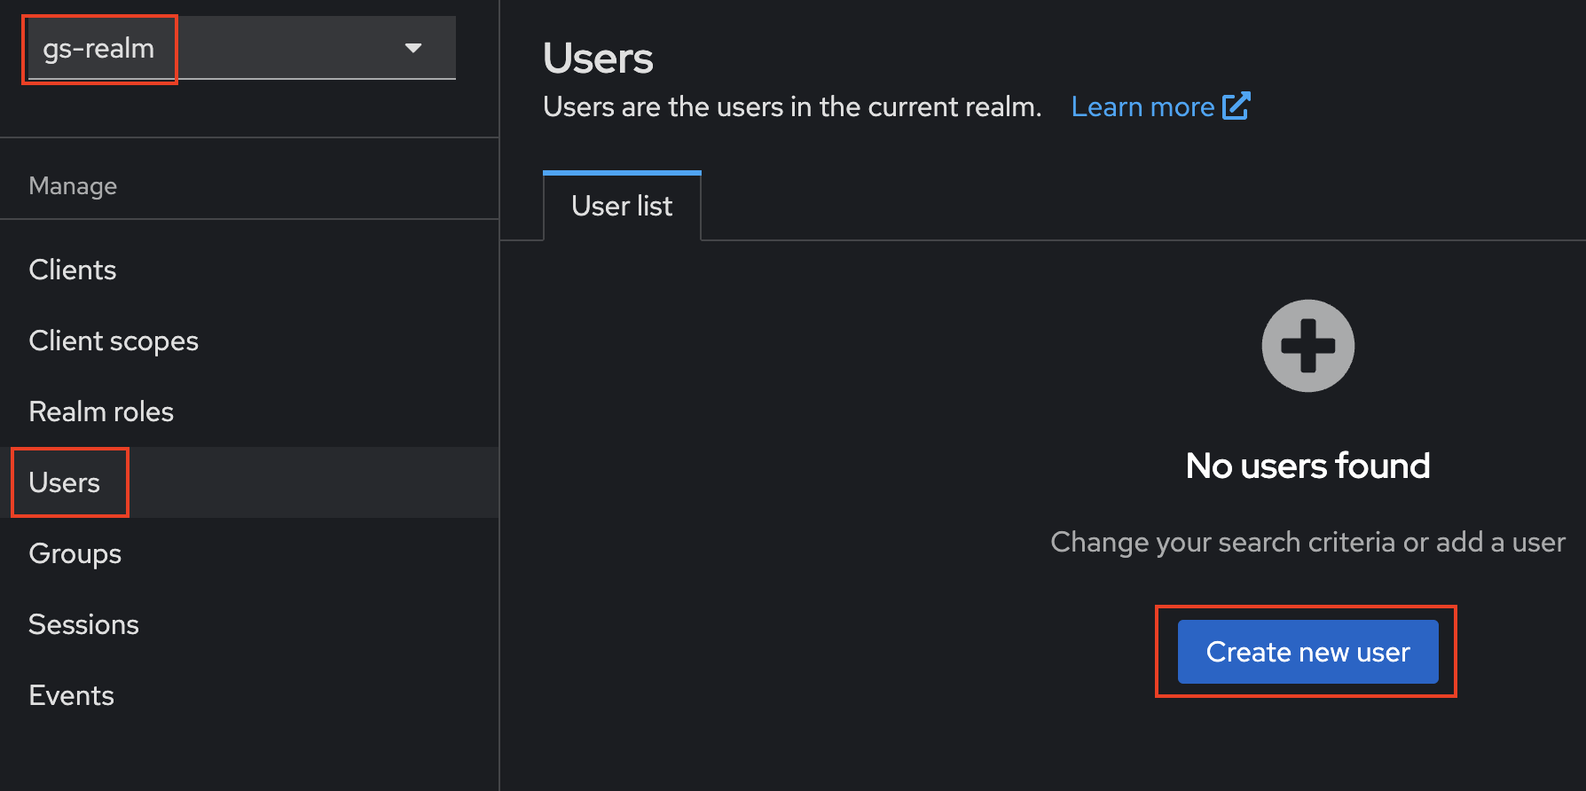Click the plus circle empty-state icon

coord(1307,346)
